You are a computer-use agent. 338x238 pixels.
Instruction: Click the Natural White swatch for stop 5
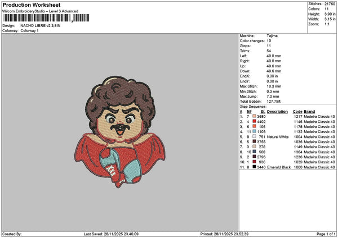pos(255,136)
